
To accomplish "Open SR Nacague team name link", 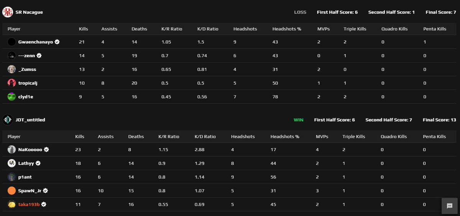I will pyautogui.click(x=29, y=12).
